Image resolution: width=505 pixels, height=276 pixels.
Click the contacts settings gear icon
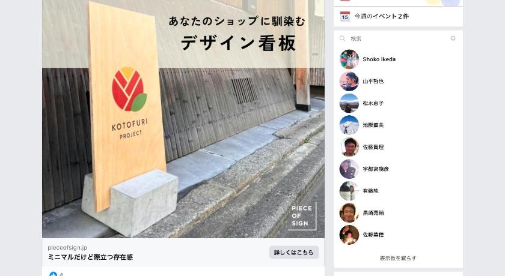point(453,38)
